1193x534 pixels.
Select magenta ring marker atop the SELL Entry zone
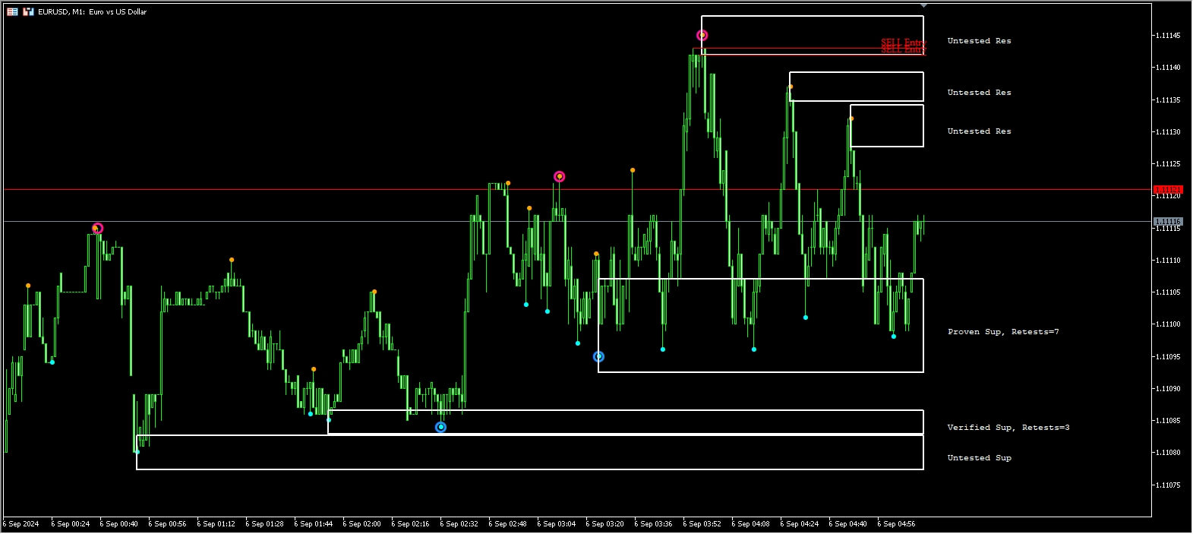coord(702,35)
